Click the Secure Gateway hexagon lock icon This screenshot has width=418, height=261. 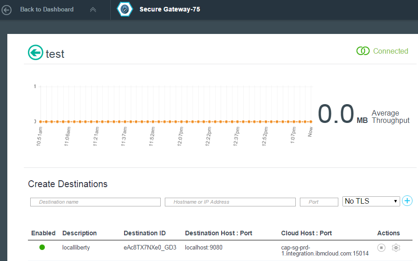tap(125, 9)
